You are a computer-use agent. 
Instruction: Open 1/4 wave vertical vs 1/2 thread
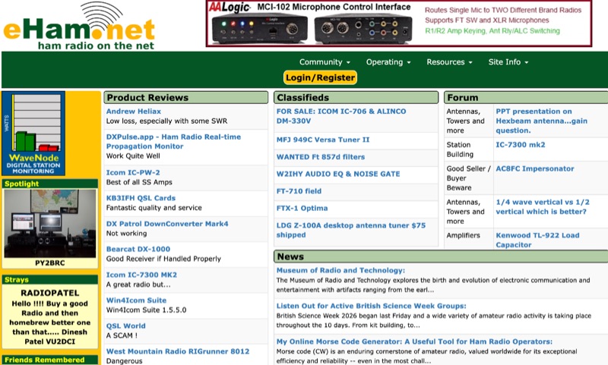543,206
